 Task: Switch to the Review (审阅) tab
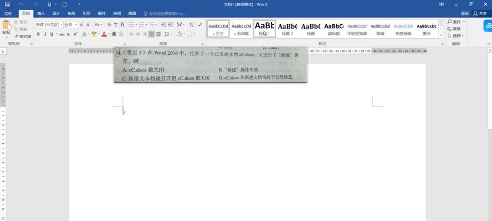[117, 13]
